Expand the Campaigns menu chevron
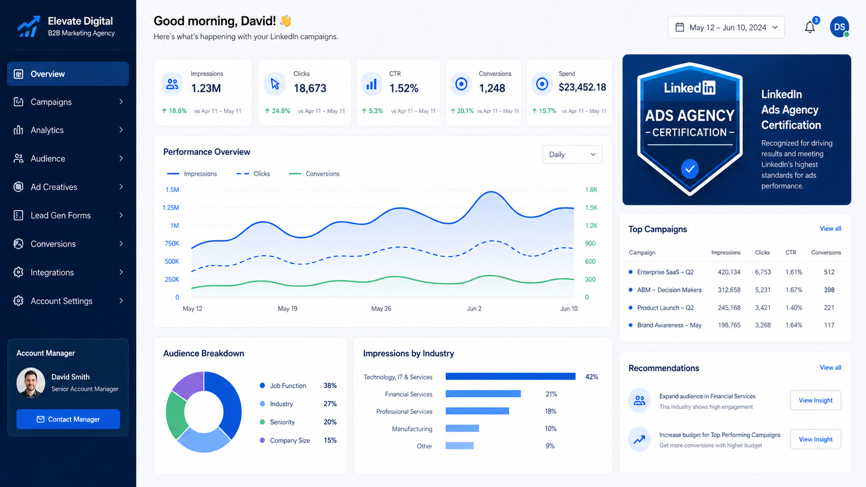866x487 pixels. pos(121,102)
